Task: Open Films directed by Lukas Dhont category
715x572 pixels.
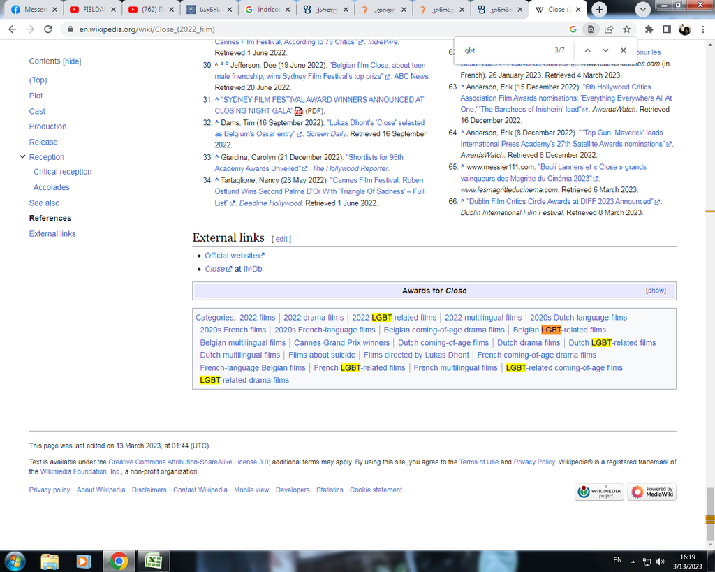Action: (x=416, y=355)
